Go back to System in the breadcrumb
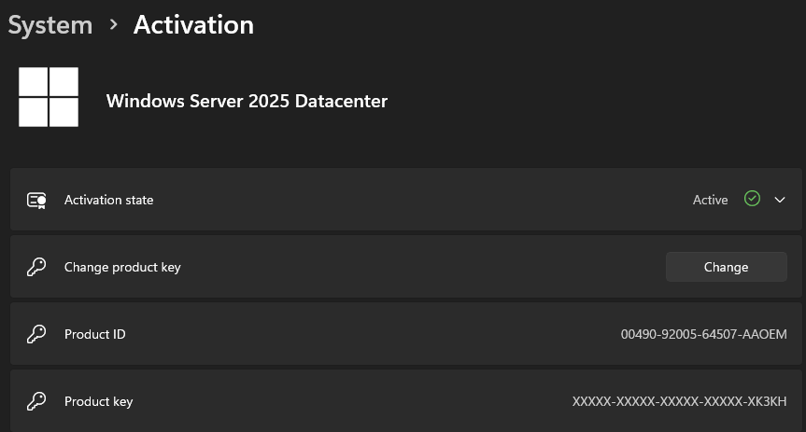The height and width of the screenshot is (432, 806). 50,25
